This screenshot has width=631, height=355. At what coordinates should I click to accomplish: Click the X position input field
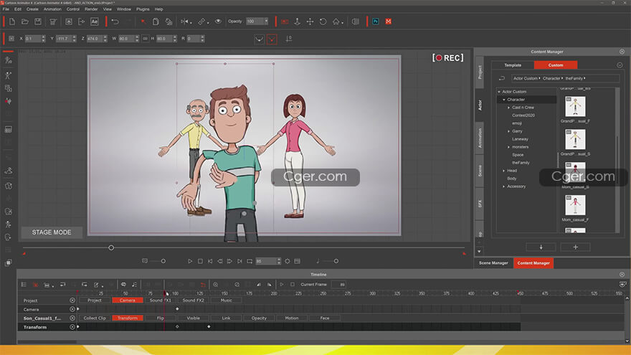point(32,39)
